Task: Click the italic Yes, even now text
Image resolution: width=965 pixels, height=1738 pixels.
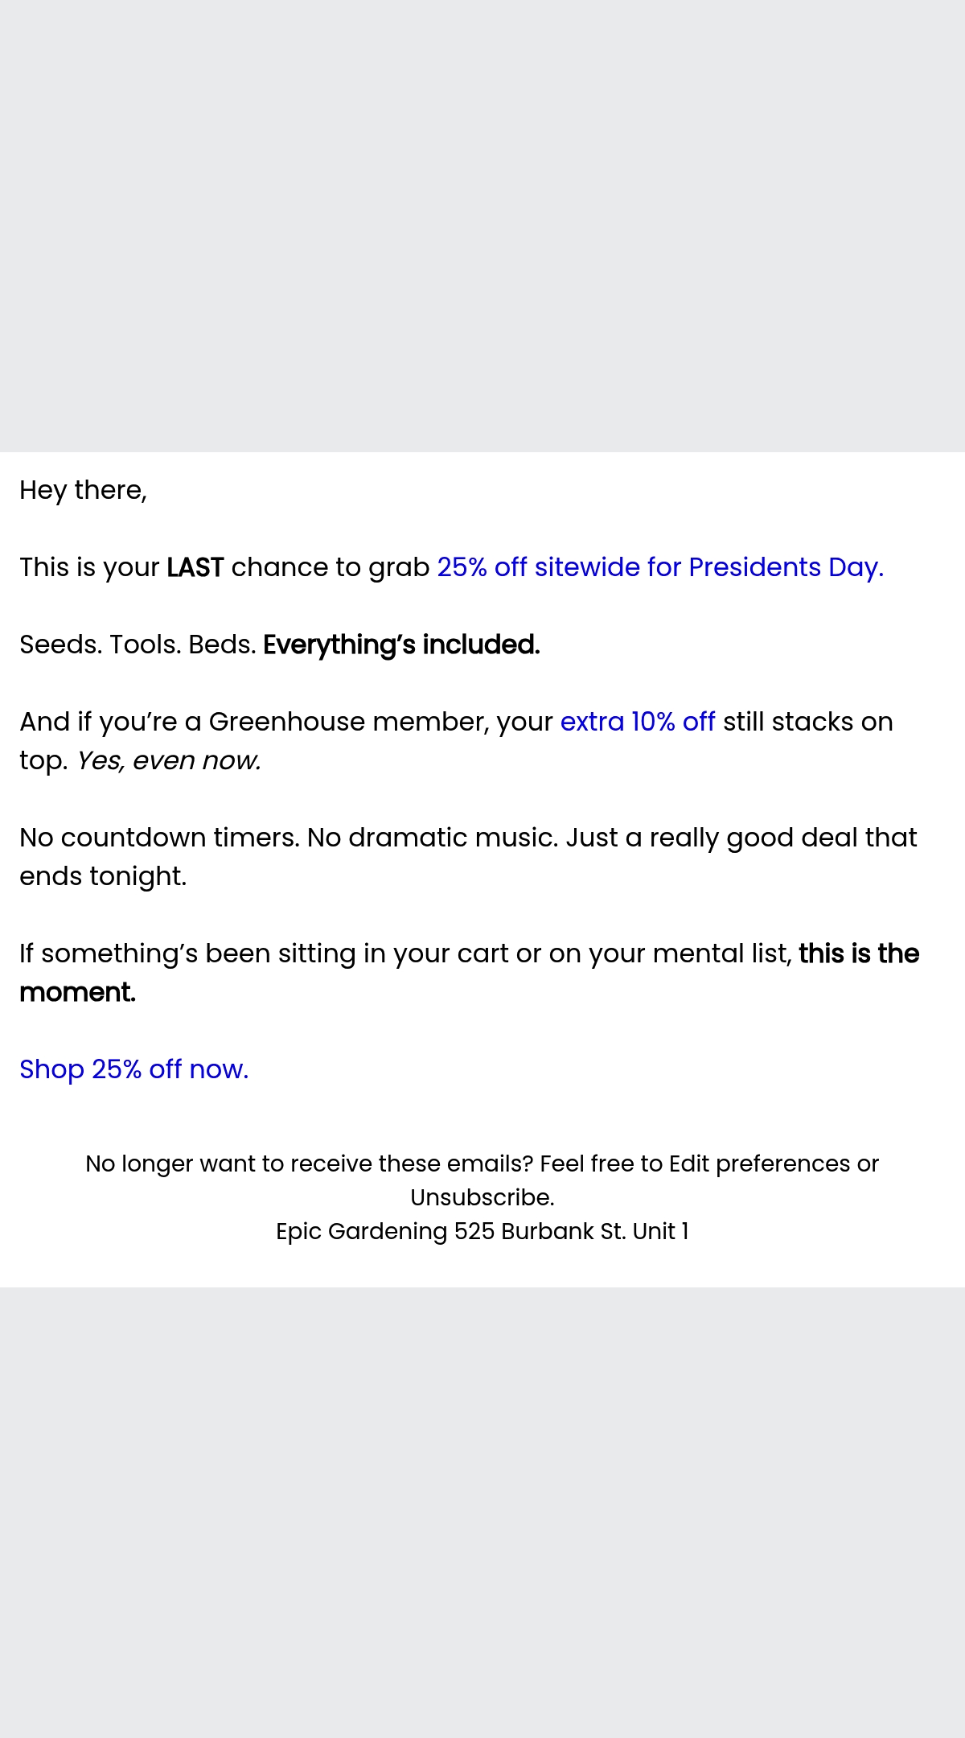Action: (x=168, y=760)
